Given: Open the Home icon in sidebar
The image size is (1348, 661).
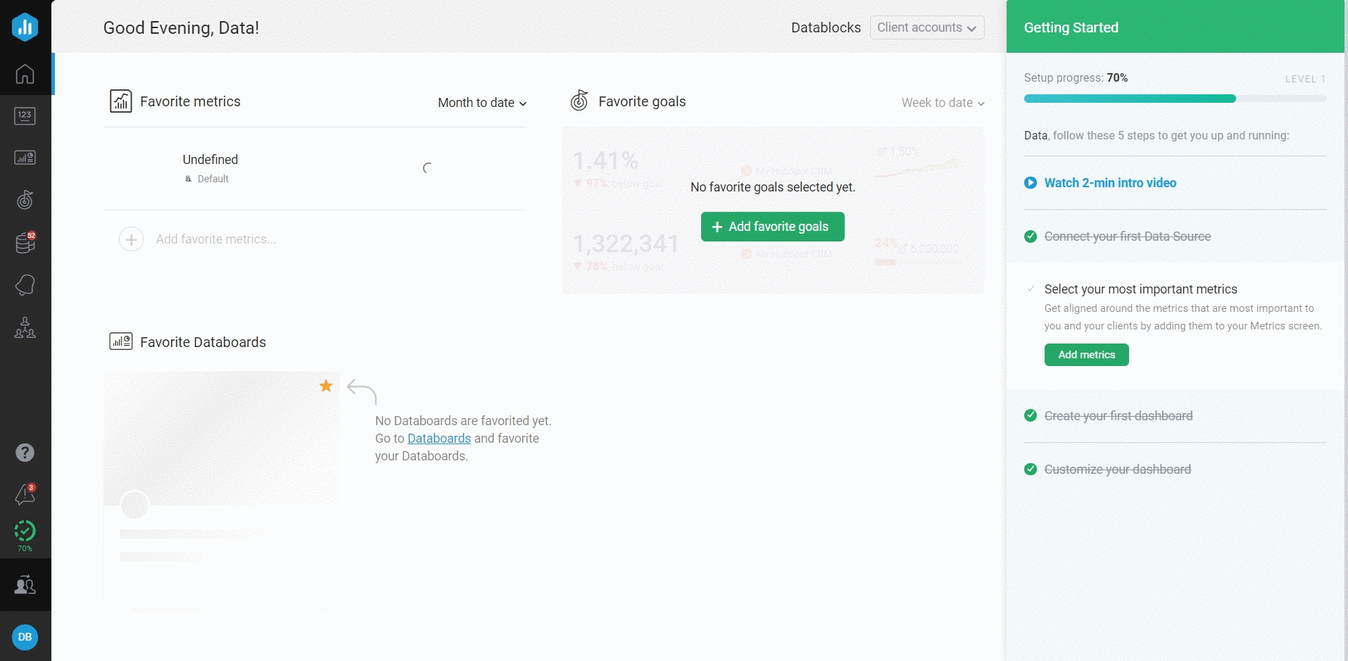Looking at the screenshot, I should coord(25,74).
